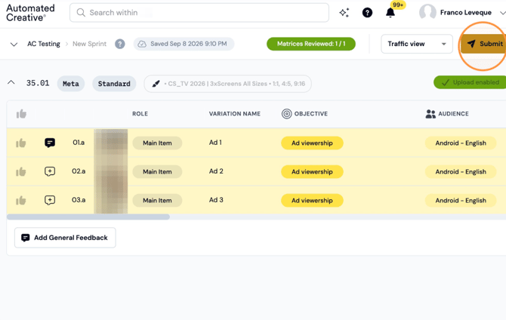Image resolution: width=506 pixels, height=320 pixels.
Task: Go to the AC Testing breadcrumb
Action: (x=44, y=44)
